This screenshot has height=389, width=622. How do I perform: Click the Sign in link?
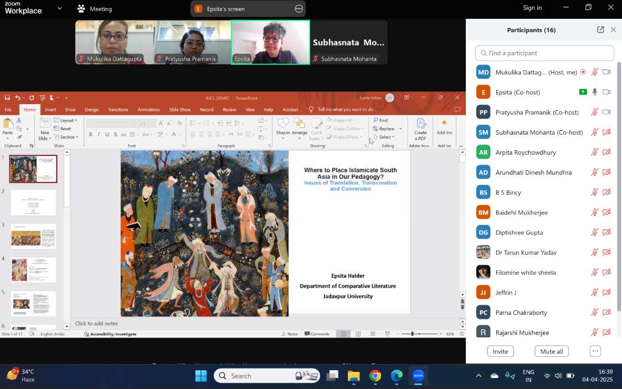[532, 8]
